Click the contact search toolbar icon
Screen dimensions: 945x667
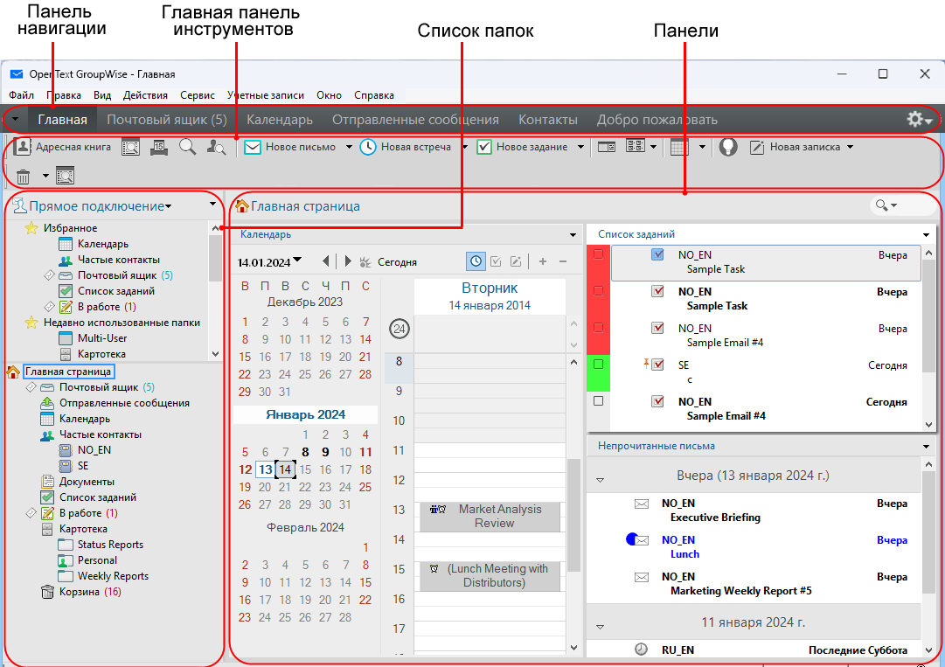coord(216,147)
